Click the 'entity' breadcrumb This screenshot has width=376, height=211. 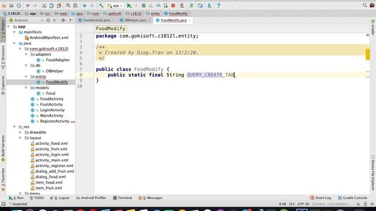155,13
